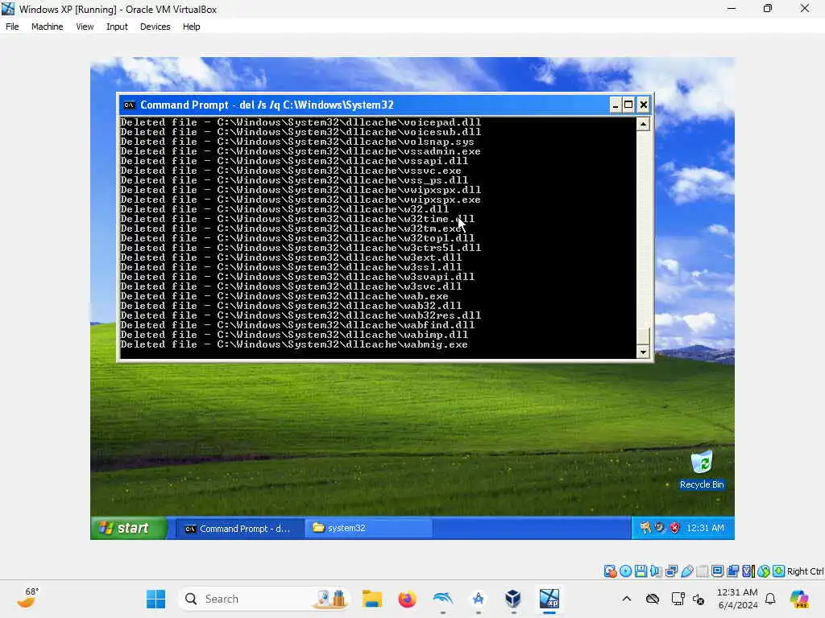Click the CPU virtualization status icon
825x618 pixels.
[748, 571]
